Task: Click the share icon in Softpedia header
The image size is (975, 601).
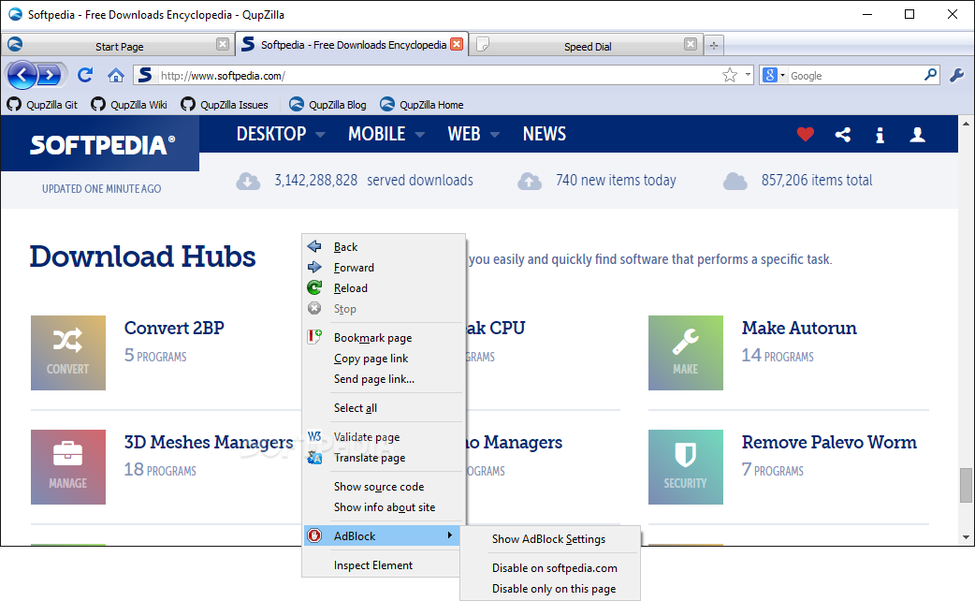Action: coord(842,135)
